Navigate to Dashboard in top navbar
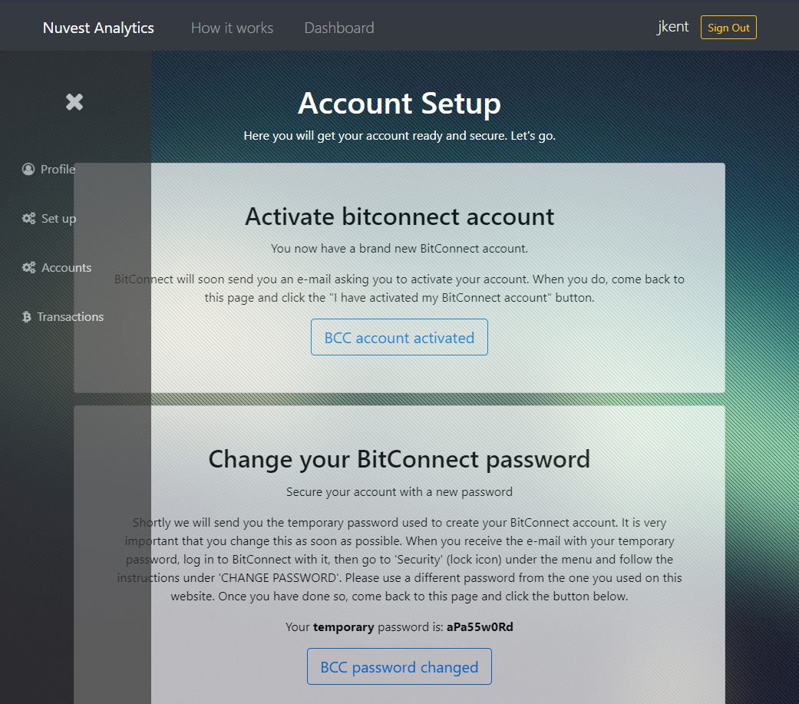The height and width of the screenshot is (704, 799). tap(339, 28)
